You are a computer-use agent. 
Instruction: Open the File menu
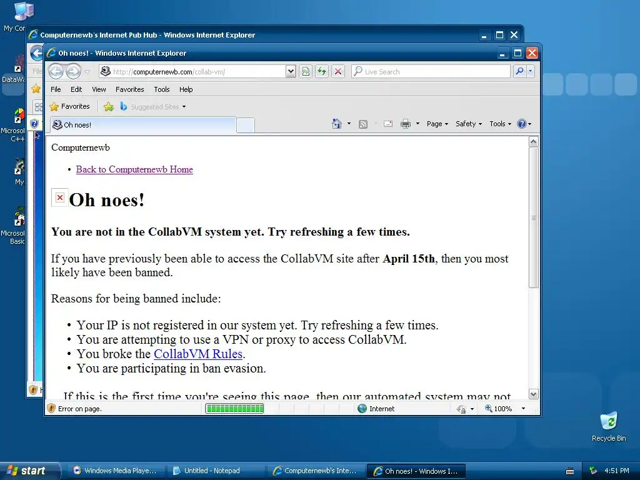point(56,89)
